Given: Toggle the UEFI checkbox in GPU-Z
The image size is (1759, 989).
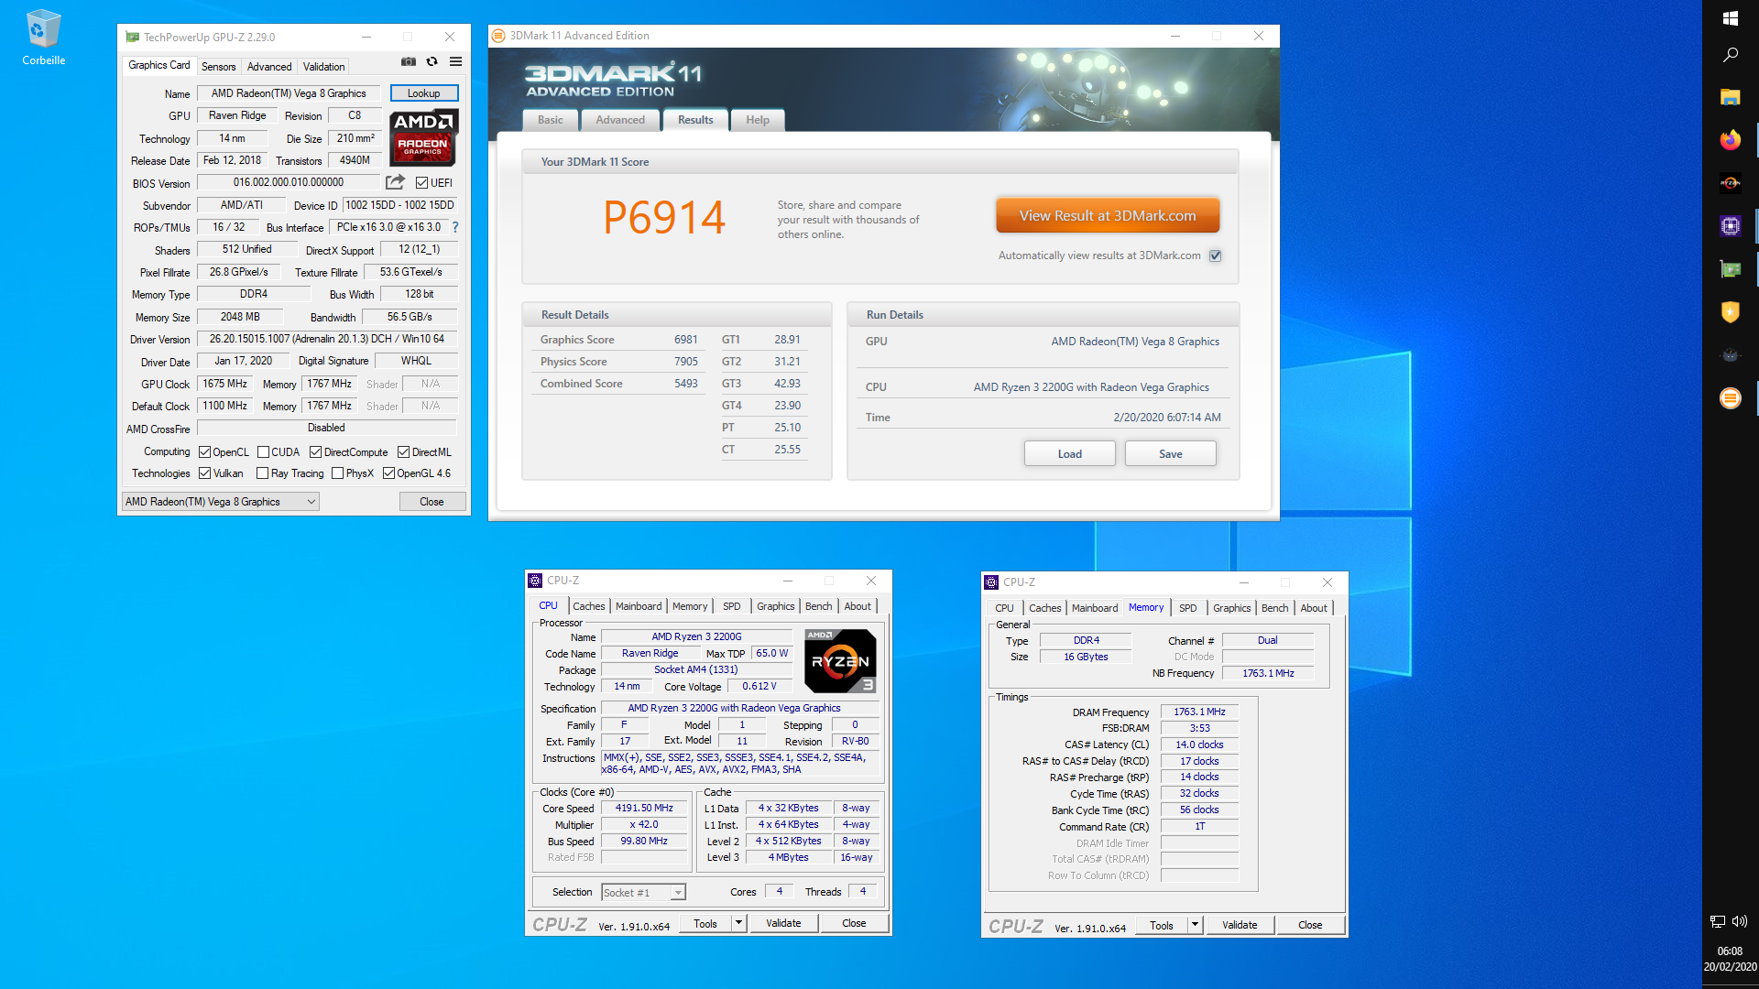Looking at the screenshot, I should (x=421, y=183).
